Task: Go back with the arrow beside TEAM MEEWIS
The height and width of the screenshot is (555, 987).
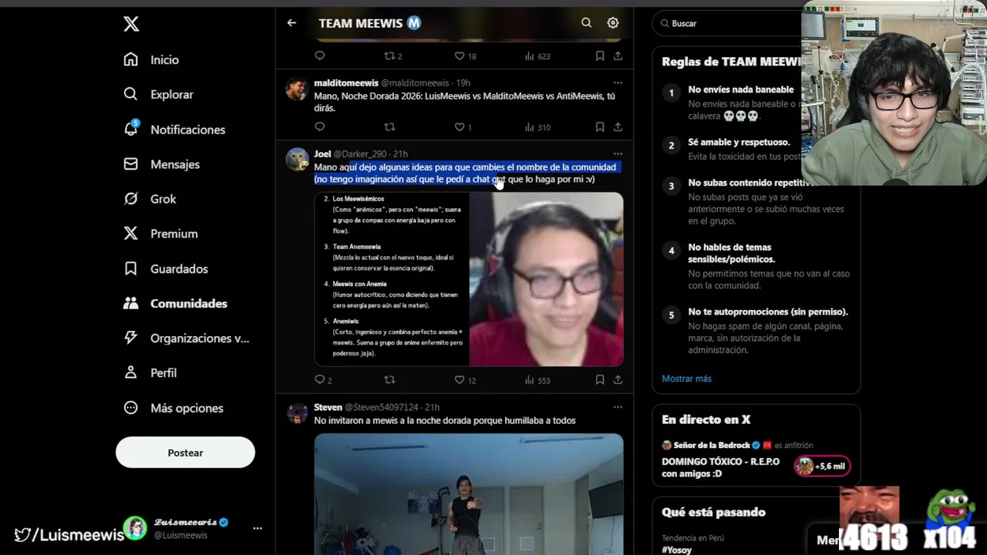Action: tap(291, 23)
